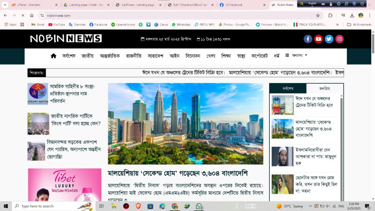Switch to the সর্বশেষ sidebar tab
The image size is (375, 211).
click(x=288, y=88)
